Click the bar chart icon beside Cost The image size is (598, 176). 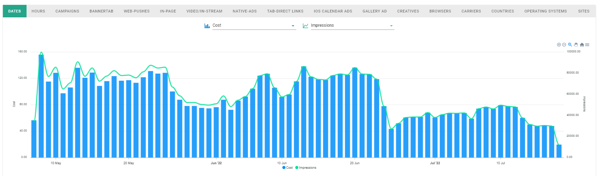click(207, 26)
